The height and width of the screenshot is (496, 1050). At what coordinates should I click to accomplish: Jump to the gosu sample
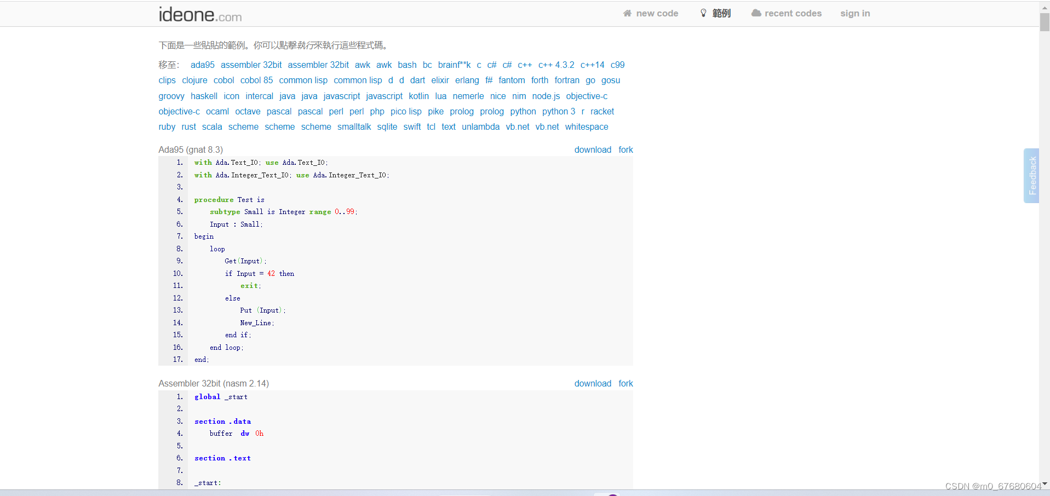tap(611, 80)
